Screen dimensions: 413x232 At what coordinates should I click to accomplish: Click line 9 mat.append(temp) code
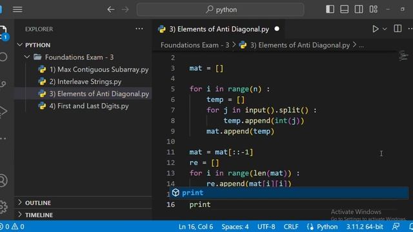click(x=240, y=131)
